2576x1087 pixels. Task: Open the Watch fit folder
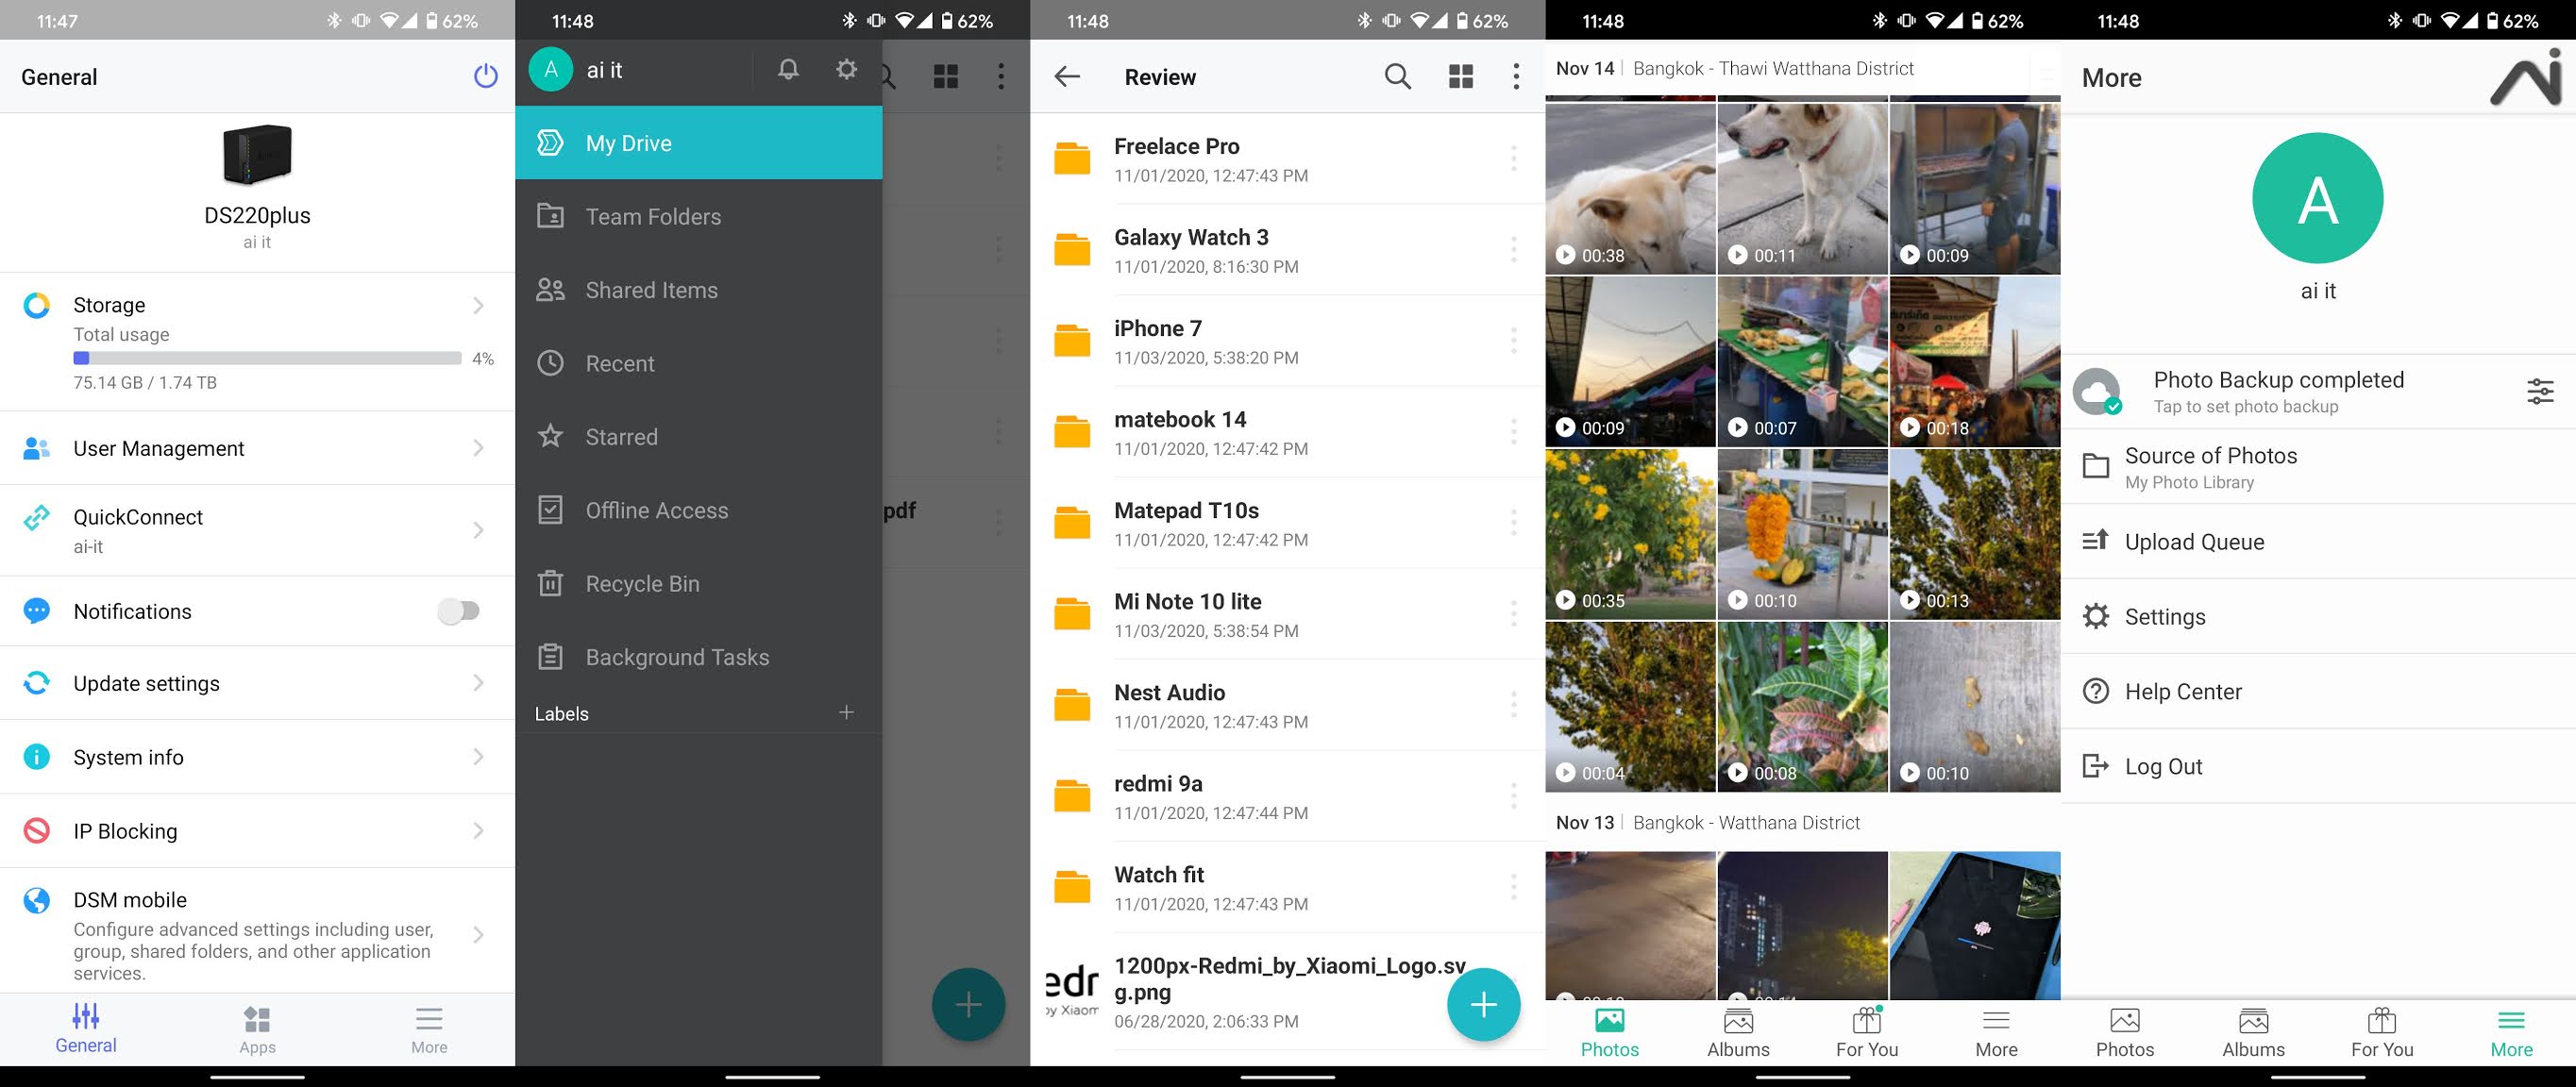[1288, 887]
